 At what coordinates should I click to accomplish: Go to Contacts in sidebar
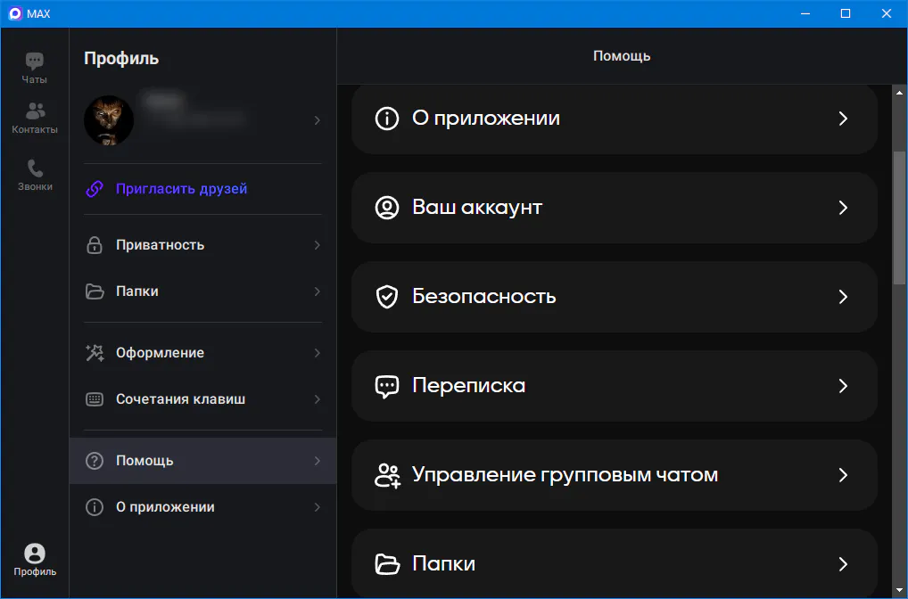(x=35, y=112)
